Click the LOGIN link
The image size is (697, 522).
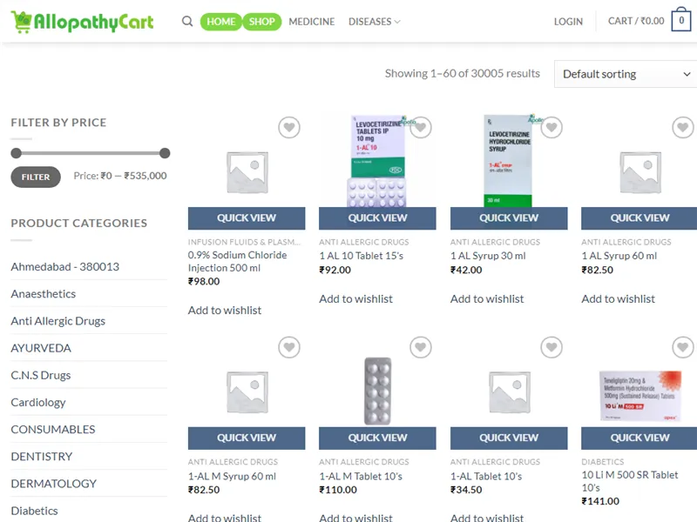coord(568,21)
